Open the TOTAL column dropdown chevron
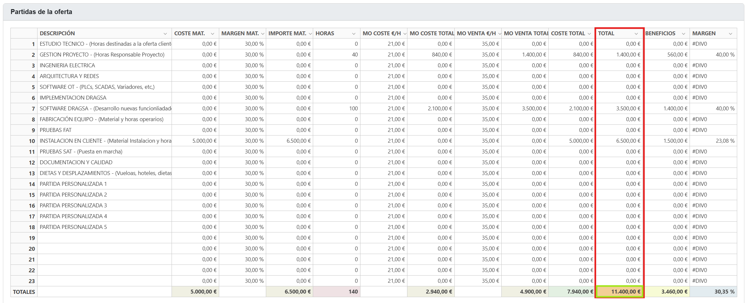This screenshot has width=746, height=303. click(x=636, y=34)
